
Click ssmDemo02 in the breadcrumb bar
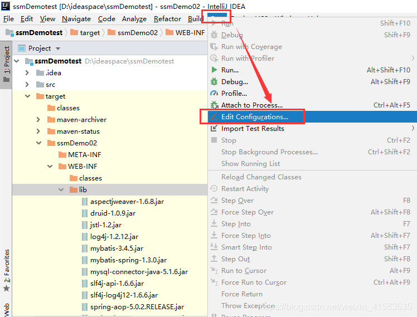(138, 33)
